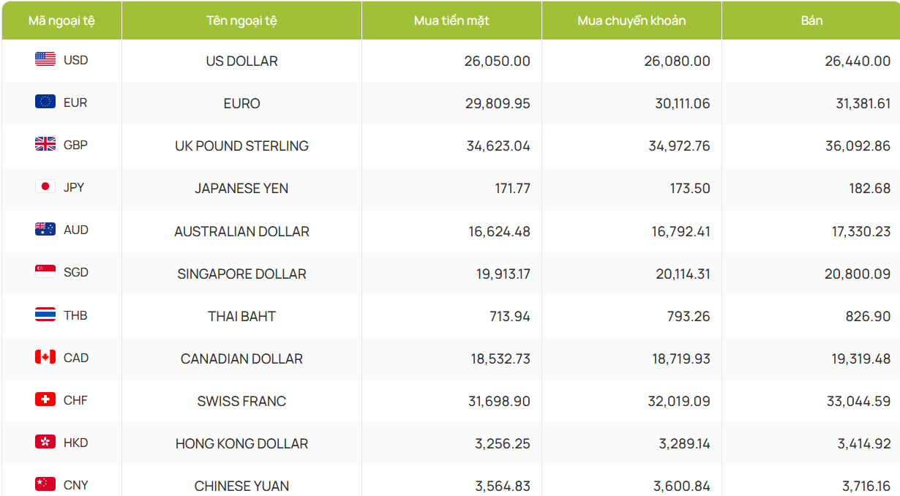
Task: Click the China flag icon
Action: point(45,484)
